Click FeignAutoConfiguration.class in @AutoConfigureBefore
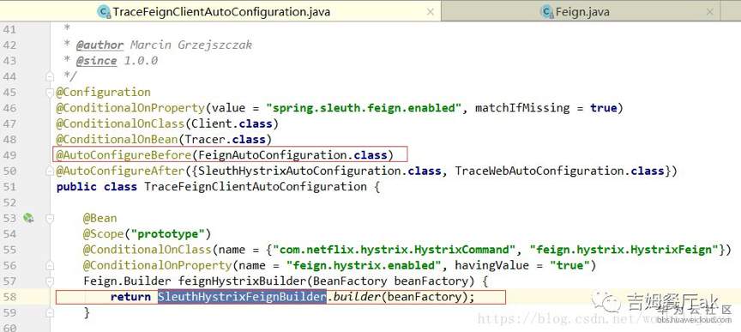Viewport: 741px width, 332px height. [x=292, y=155]
